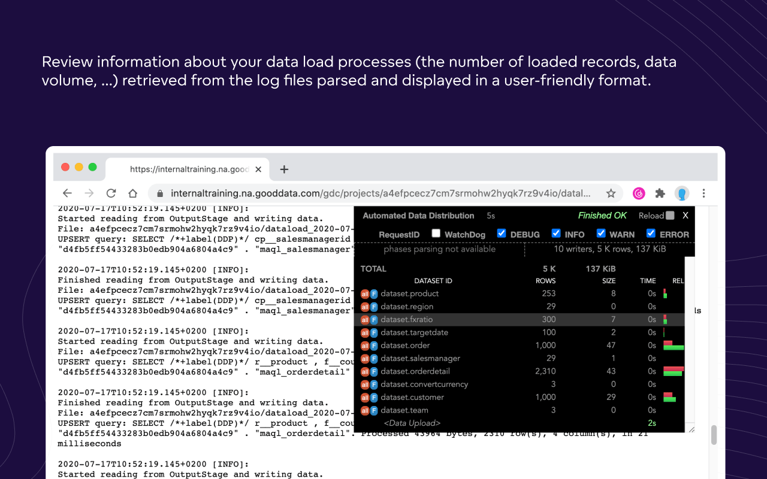Click the "all" badge for dataset.orderdetail
Viewport: 767px width, 479px height.
366,371
